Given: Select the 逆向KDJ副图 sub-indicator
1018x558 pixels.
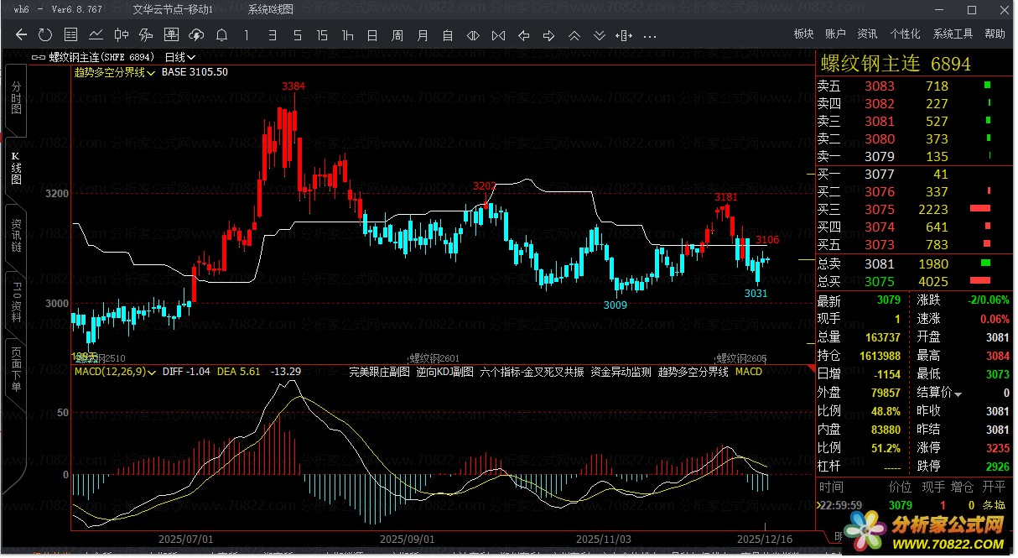Looking at the screenshot, I should click(444, 371).
